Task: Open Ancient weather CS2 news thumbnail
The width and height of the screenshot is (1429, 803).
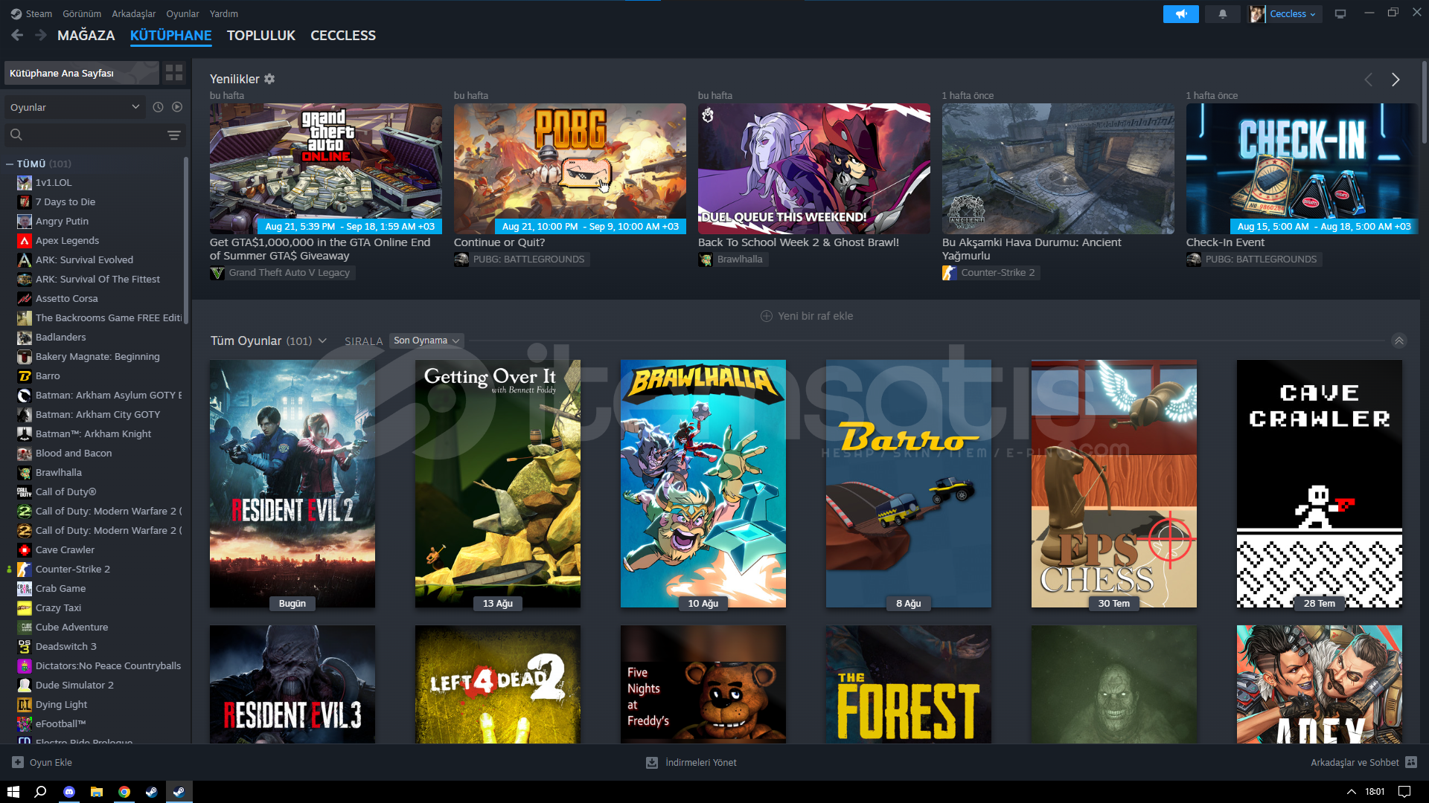Action: (x=1058, y=169)
